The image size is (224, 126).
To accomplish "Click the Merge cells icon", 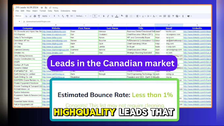I will pyautogui.click(x=131, y=16).
